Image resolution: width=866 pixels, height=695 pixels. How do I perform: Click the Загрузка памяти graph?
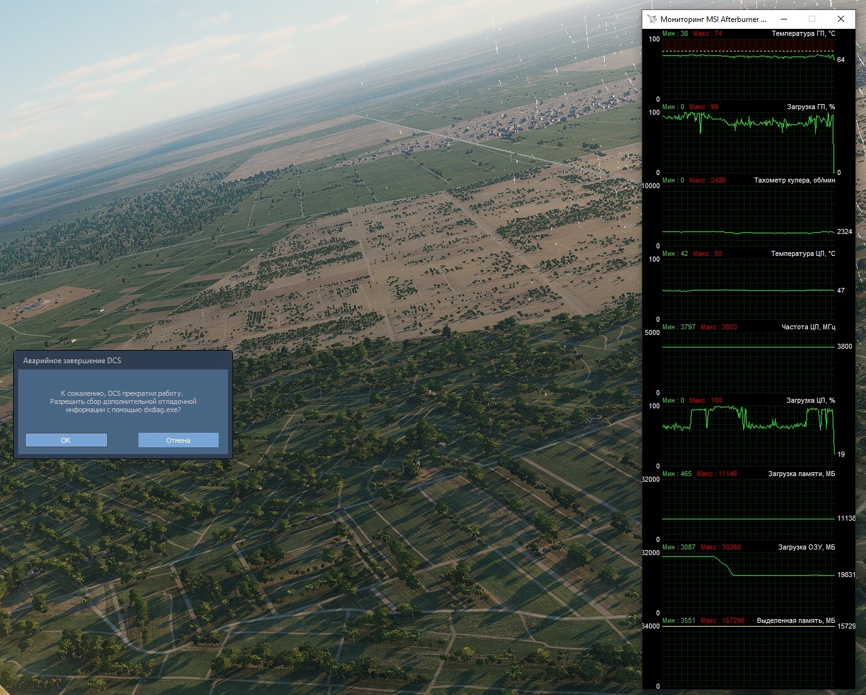click(749, 509)
